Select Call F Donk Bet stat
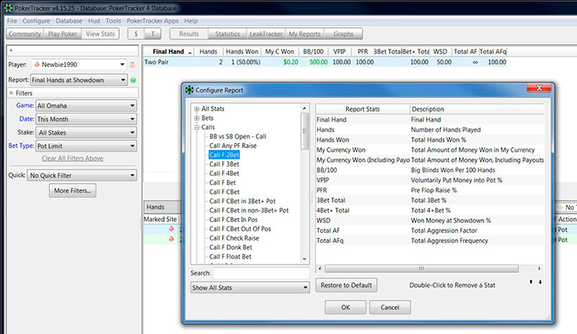 coord(231,247)
